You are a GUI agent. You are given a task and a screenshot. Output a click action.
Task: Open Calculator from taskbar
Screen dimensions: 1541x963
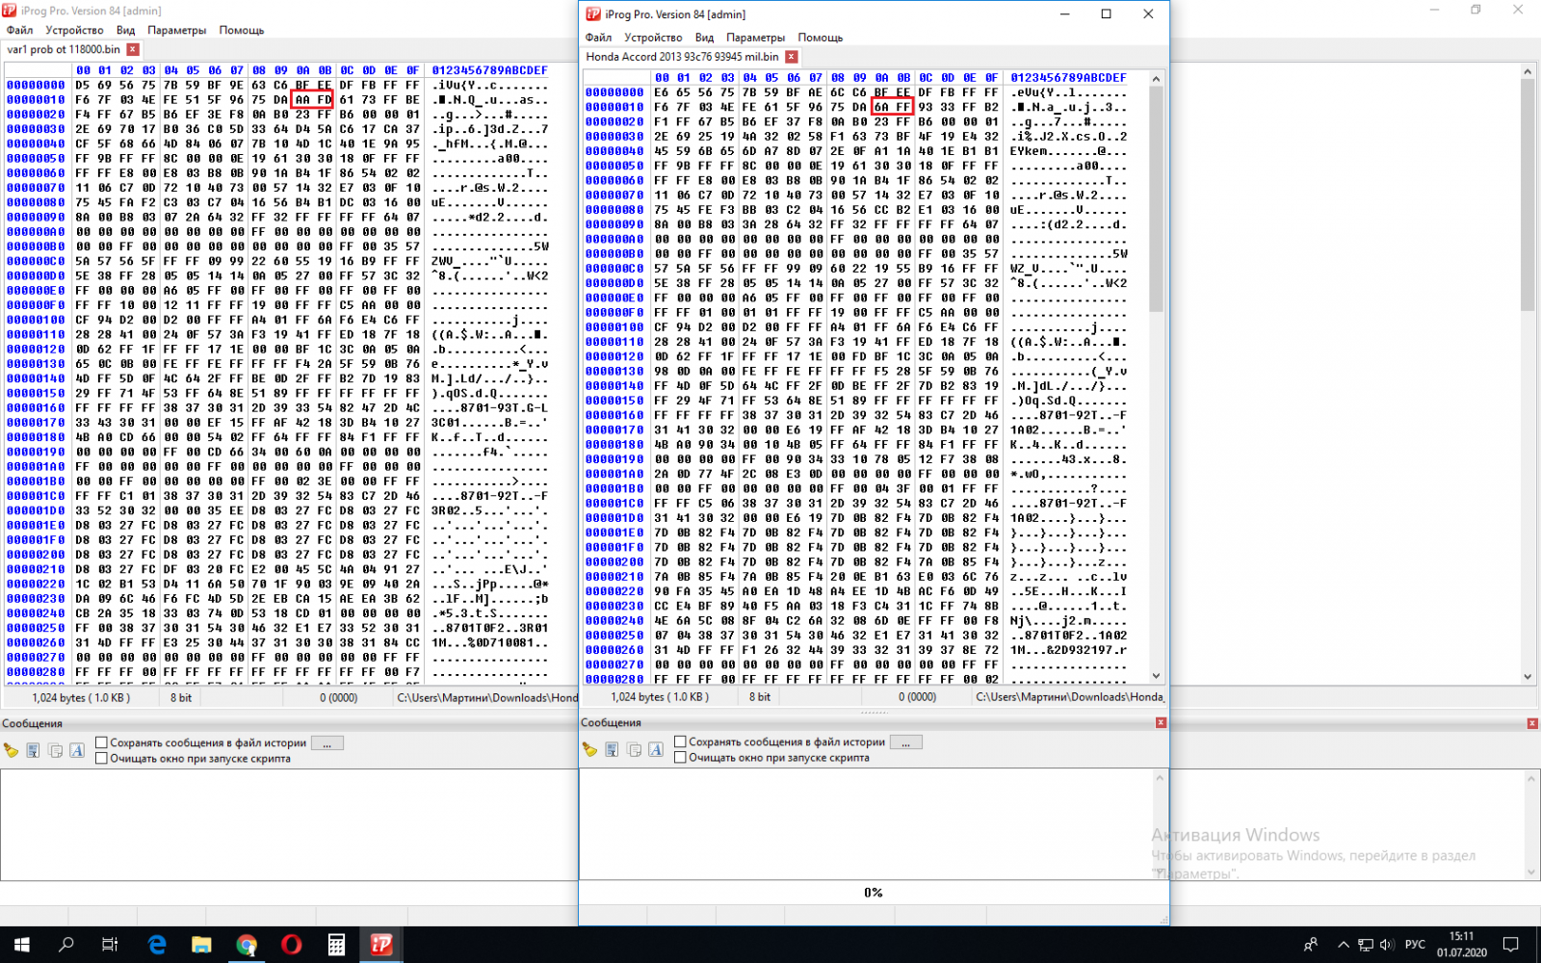(x=336, y=945)
